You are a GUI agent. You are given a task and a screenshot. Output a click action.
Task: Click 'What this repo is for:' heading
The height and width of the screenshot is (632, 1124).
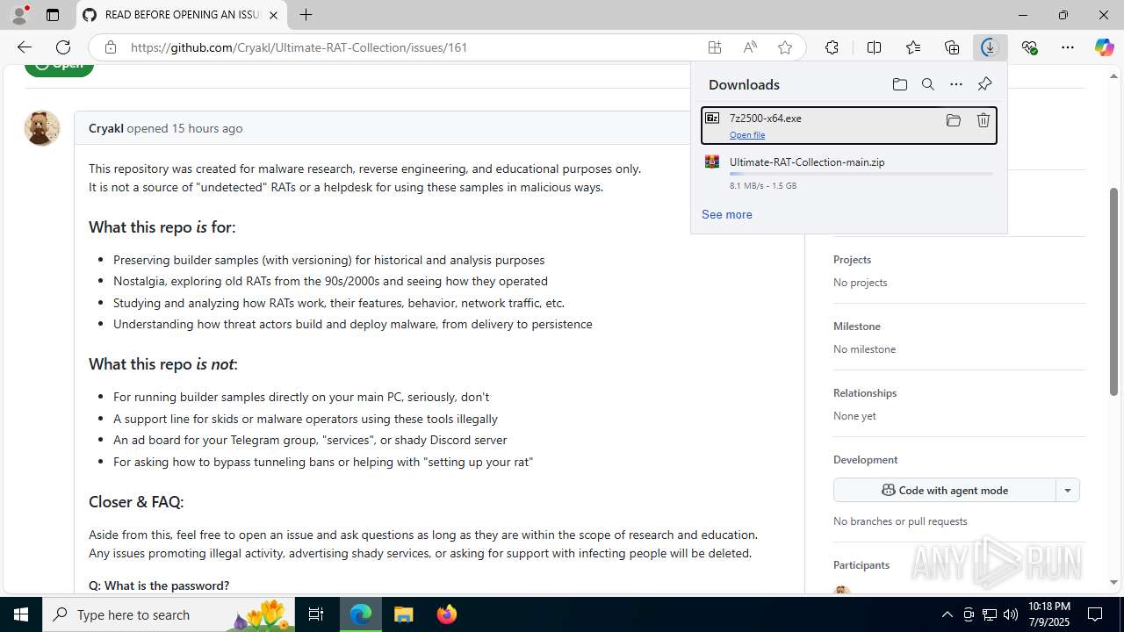(x=162, y=227)
